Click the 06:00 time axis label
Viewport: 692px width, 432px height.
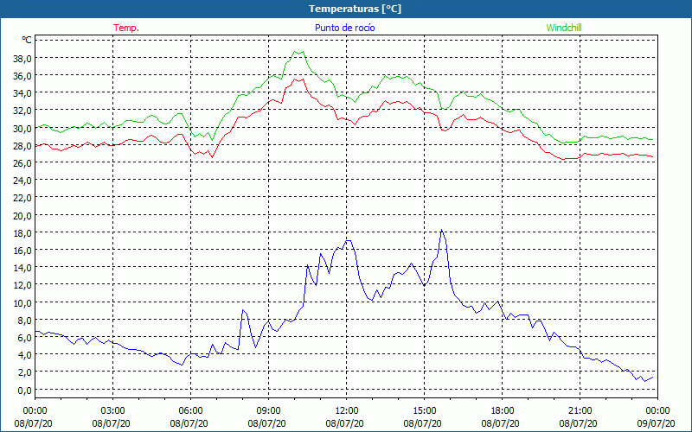pyautogui.click(x=190, y=411)
